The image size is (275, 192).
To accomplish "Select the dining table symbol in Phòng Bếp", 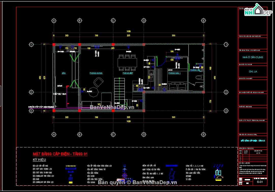I will tap(127, 62).
